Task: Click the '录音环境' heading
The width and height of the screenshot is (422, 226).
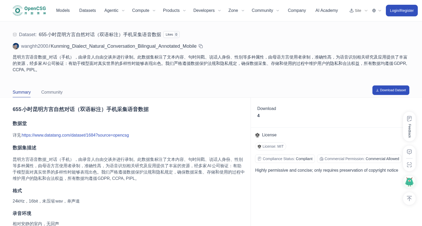Action: [22, 214]
